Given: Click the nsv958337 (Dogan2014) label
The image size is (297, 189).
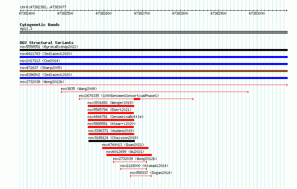Looking at the screenshot, I should click(151, 173).
